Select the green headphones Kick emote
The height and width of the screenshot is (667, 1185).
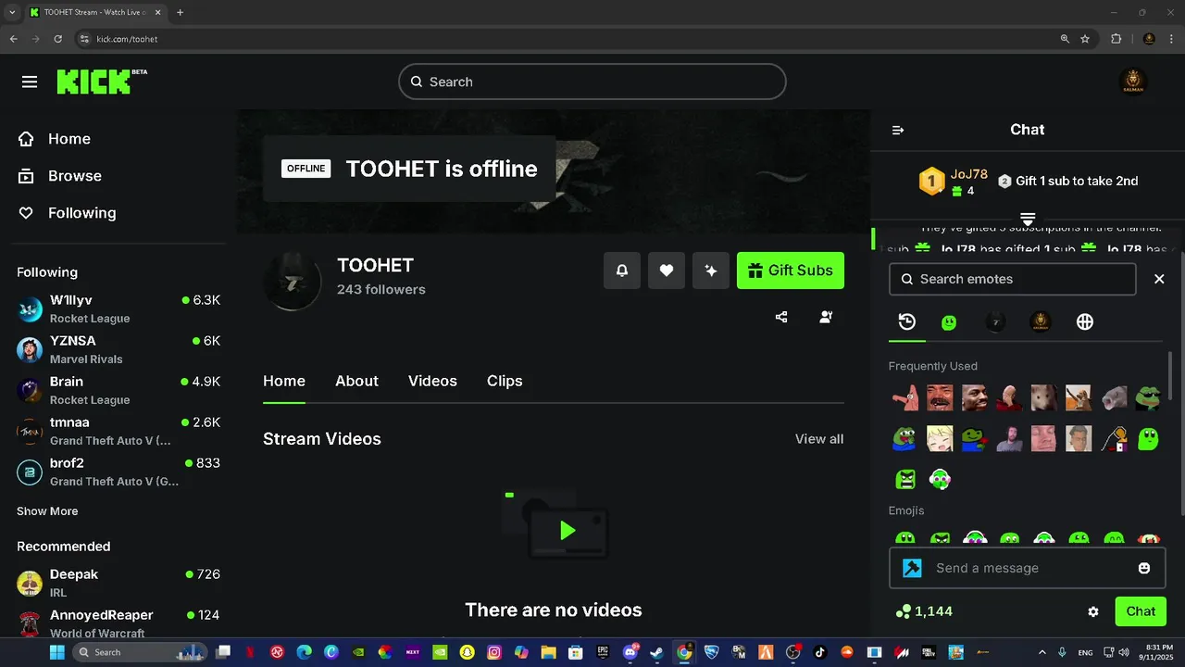point(940,479)
